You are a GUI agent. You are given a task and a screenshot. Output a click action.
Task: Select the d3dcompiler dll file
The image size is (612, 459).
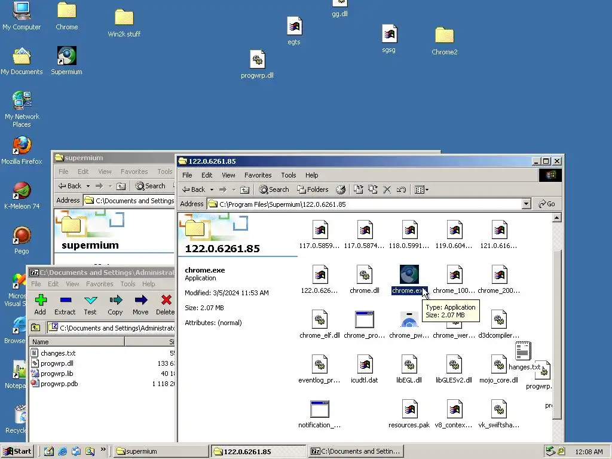pyautogui.click(x=499, y=319)
